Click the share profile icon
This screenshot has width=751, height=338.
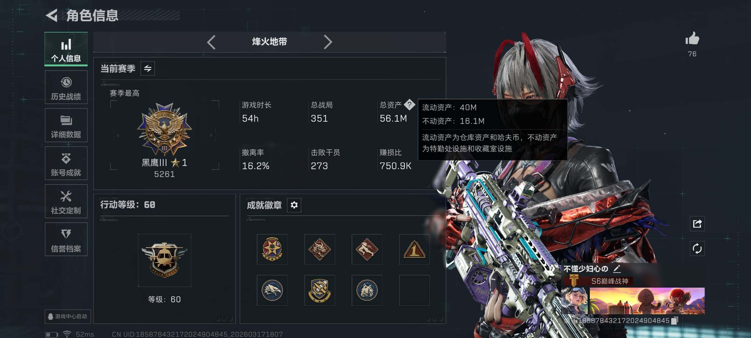tap(697, 224)
